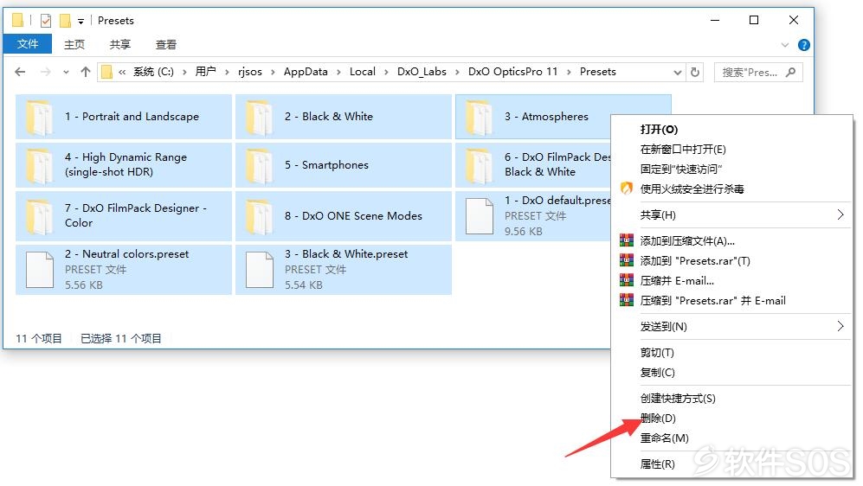Choose 固定到"快速访问" menu entry
This screenshot has width=863, height=486.
[x=732, y=169]
